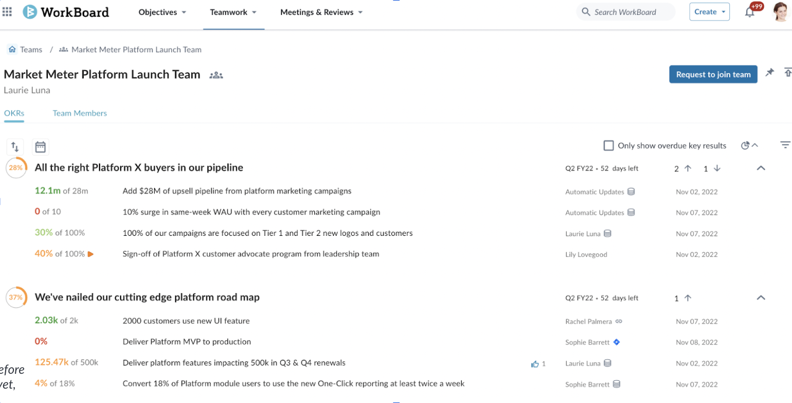Click data source icon for 10% surge WAU row
The width and height of the screenshot is (792, 403).
pos(631,212)
